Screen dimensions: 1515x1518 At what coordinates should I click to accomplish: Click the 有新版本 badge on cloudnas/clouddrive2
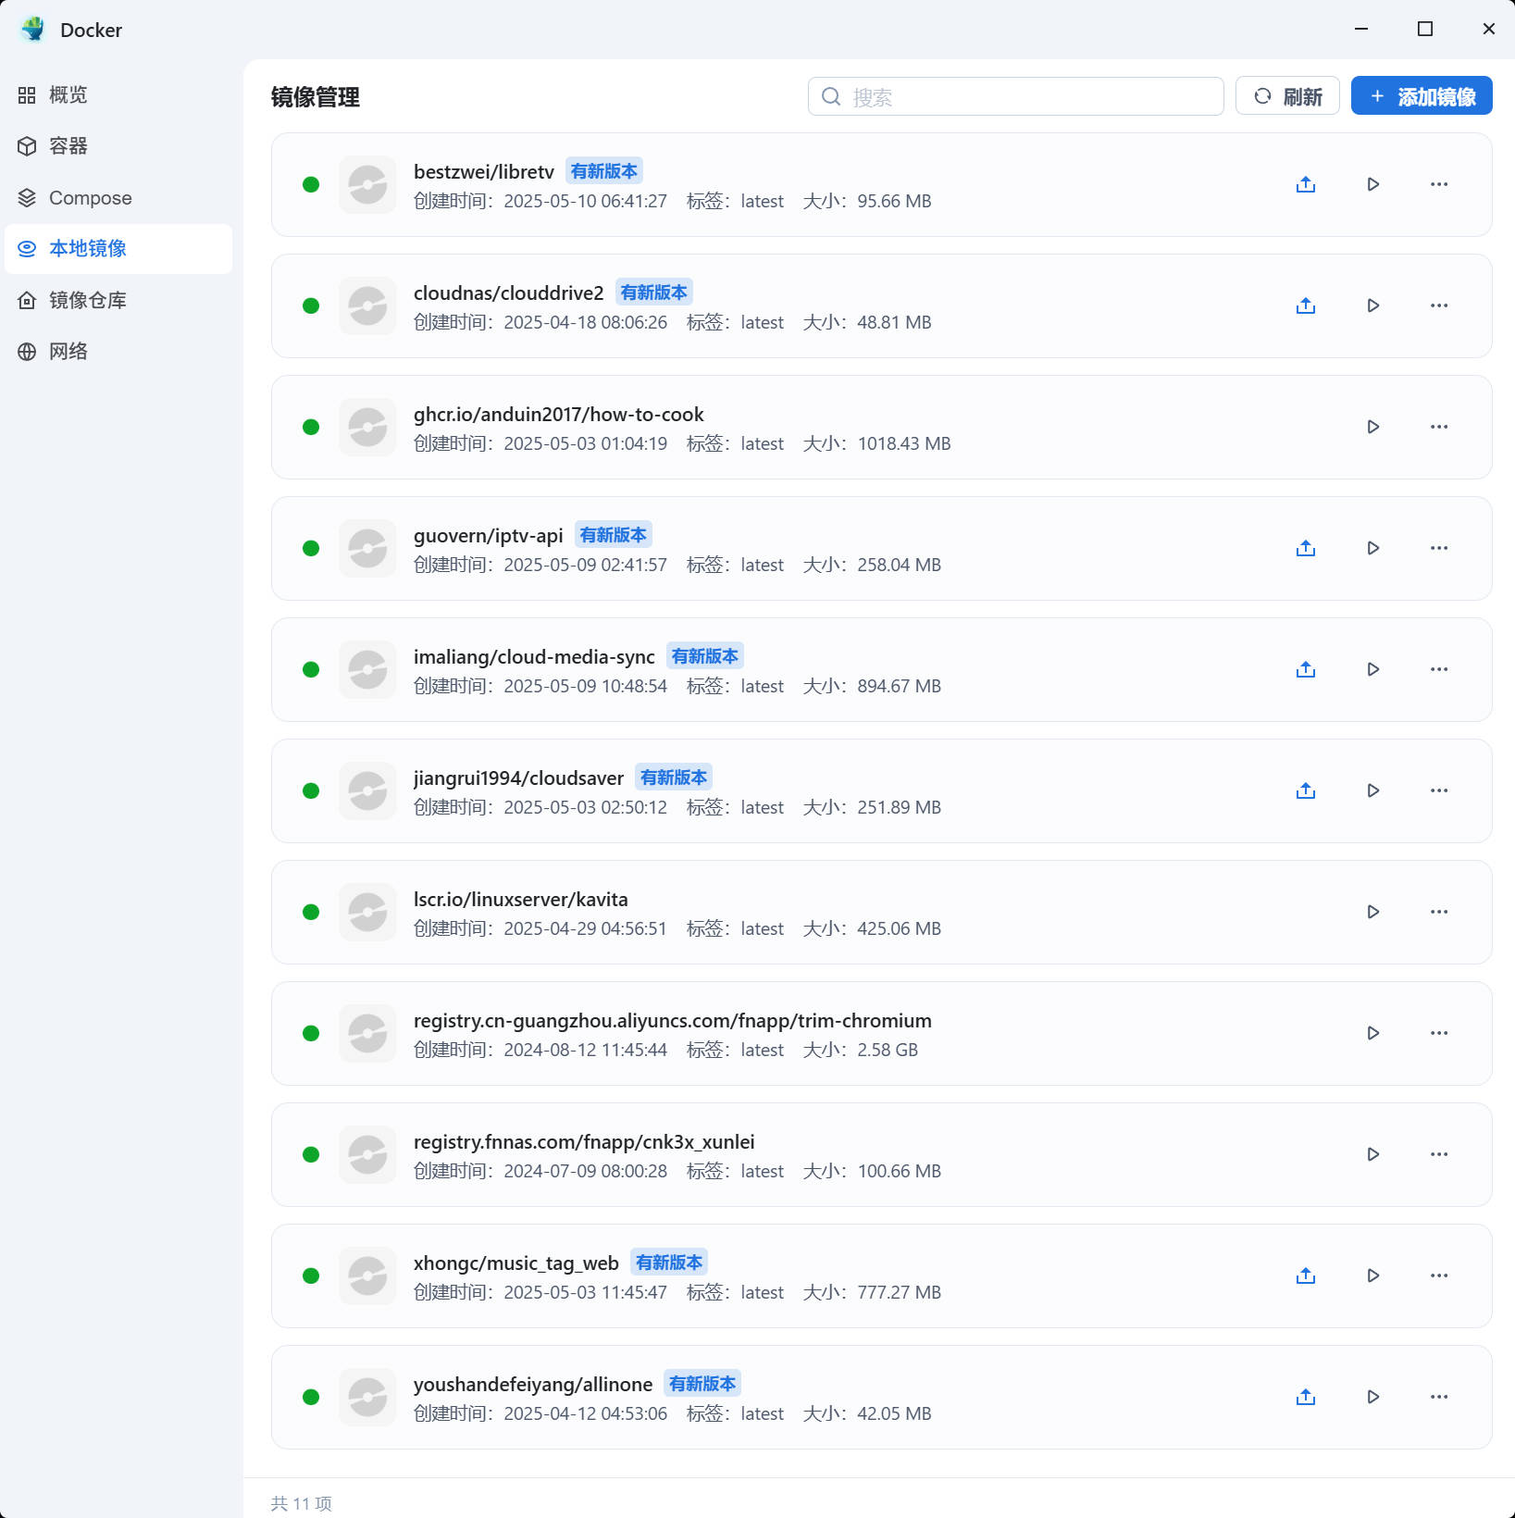654,292
